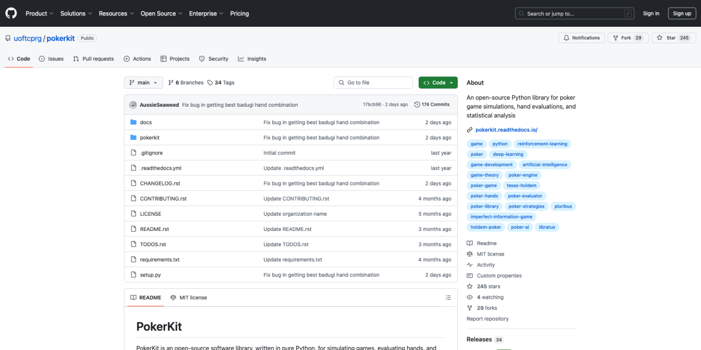Expand the Product menu in header
This screenshot has height=350, width=701.
coord(39,13)
